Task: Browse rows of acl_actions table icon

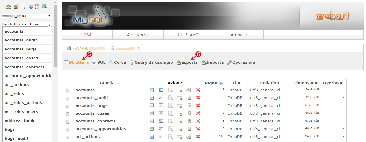Action: pos(152,137)
